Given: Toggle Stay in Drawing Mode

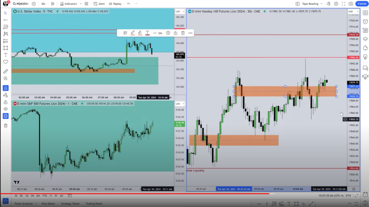Looking at the screenshot, I should [x=6, y=95].
